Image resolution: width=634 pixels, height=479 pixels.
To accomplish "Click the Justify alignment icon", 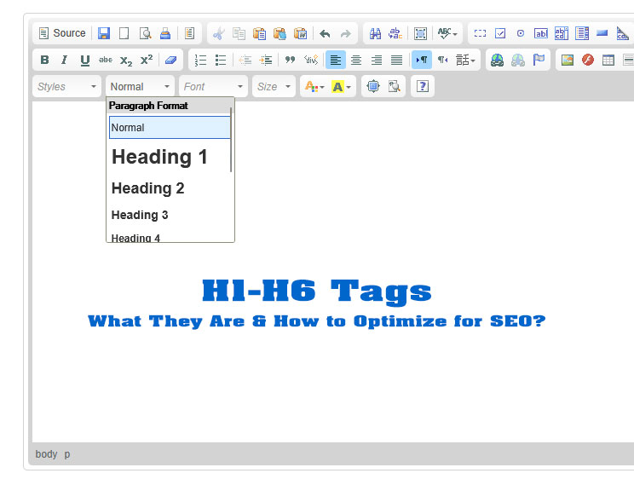I will tap(396, 60).
